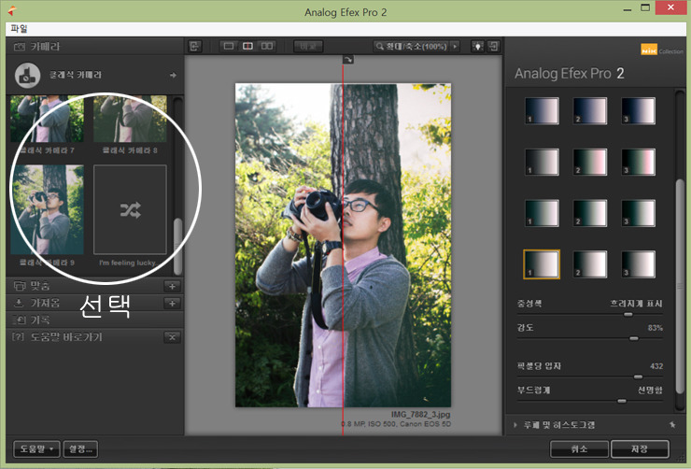Click the 부드럽게 / 선명함 slider handle

point(622,401)
